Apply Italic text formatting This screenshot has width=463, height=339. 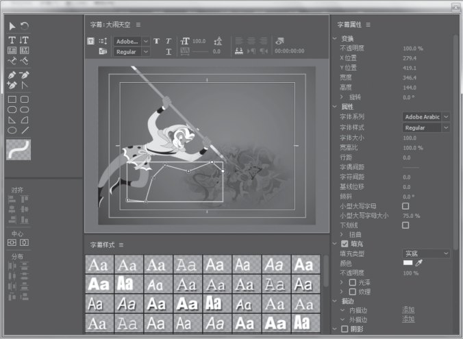168,41
